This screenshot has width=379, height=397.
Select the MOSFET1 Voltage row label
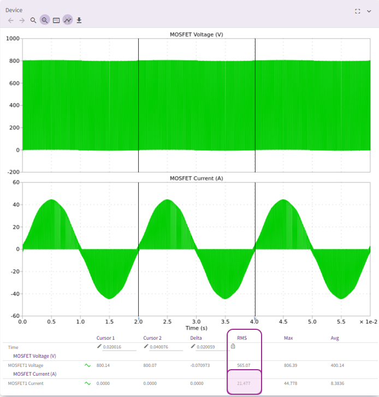26,365
